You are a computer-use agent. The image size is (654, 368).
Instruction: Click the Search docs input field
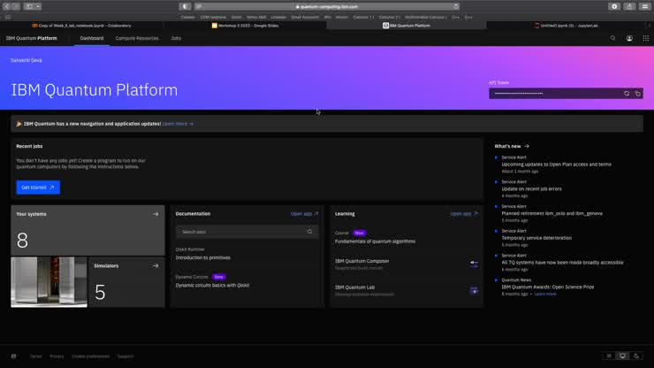[239, 232]
